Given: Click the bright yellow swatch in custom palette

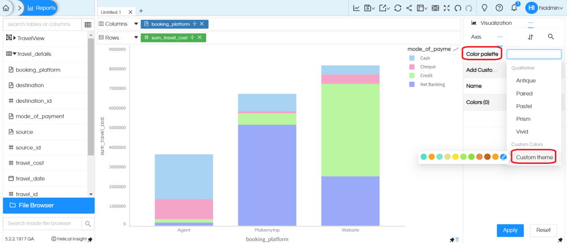Looking at the screenshot, I should (455, 157).
